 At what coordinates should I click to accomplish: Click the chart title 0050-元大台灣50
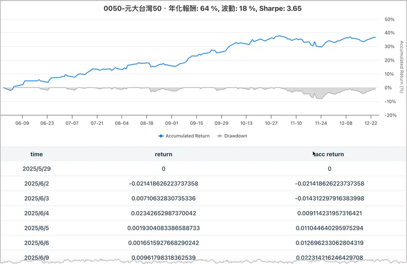point(133,9)
